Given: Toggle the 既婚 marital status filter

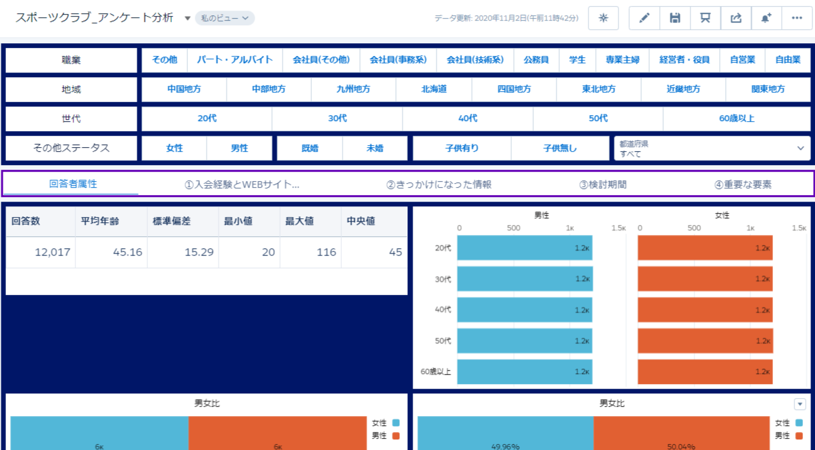Looking at the screenshot, I should (310, 148).
